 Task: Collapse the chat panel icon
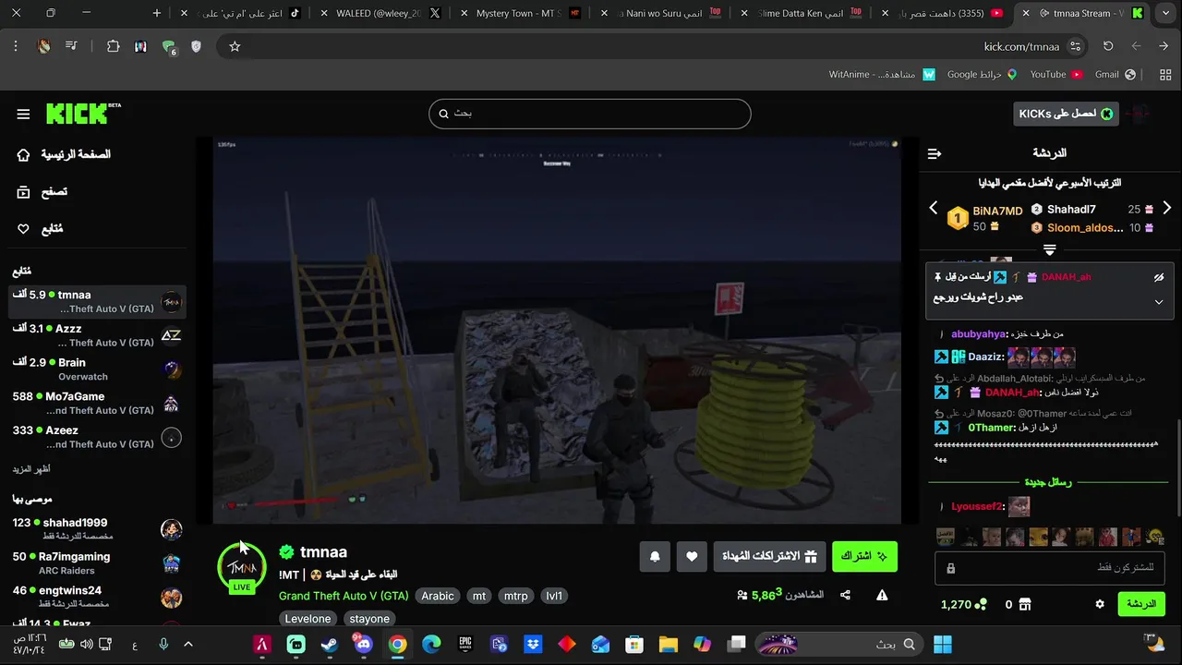[935, 153]
